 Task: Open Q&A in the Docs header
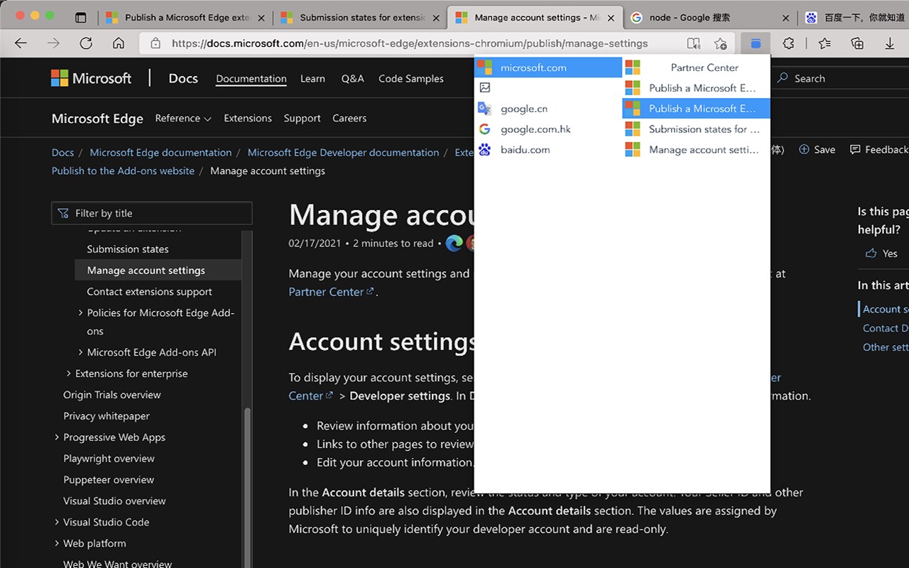pyautogui.click(x=352, y=79)
